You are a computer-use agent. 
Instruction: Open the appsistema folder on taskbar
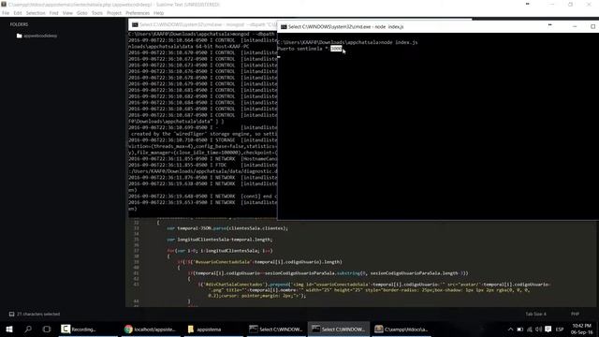point(212,329)
